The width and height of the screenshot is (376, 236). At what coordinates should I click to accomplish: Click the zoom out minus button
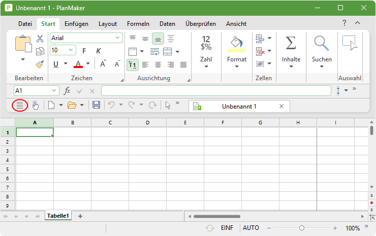(269, 228)
